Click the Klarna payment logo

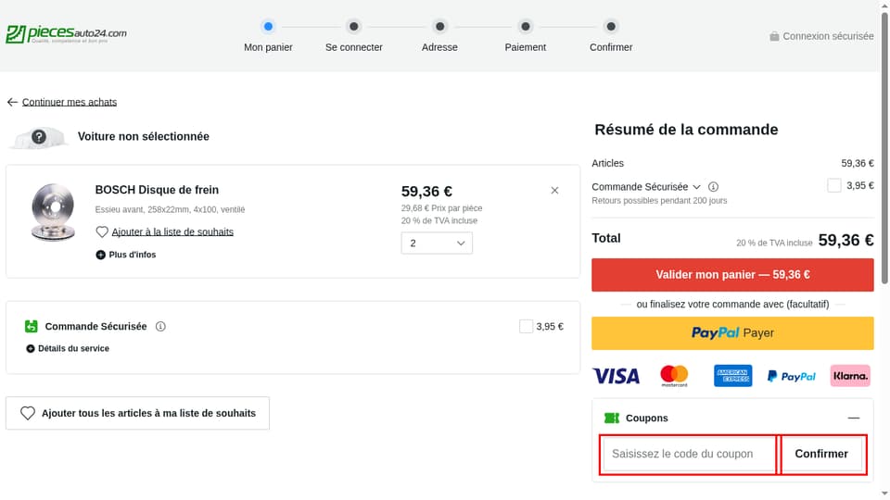tap(850, 376)
